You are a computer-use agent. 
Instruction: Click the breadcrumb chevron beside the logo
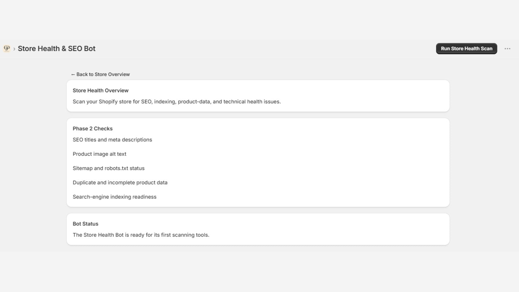click(14, 49)
